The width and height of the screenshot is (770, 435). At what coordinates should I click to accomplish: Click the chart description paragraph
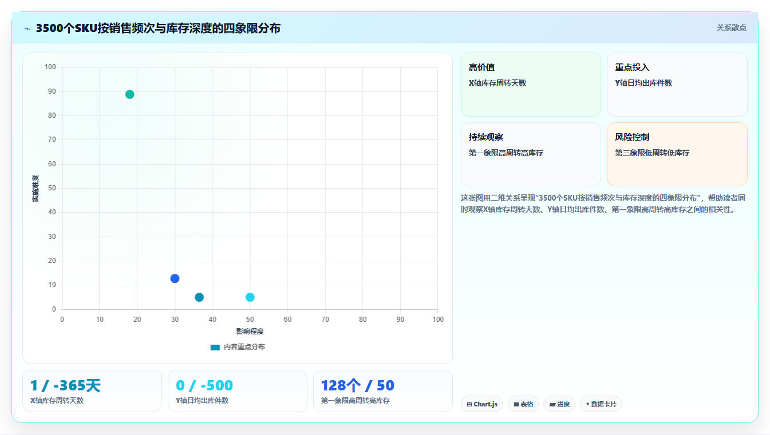click(603, 203)
